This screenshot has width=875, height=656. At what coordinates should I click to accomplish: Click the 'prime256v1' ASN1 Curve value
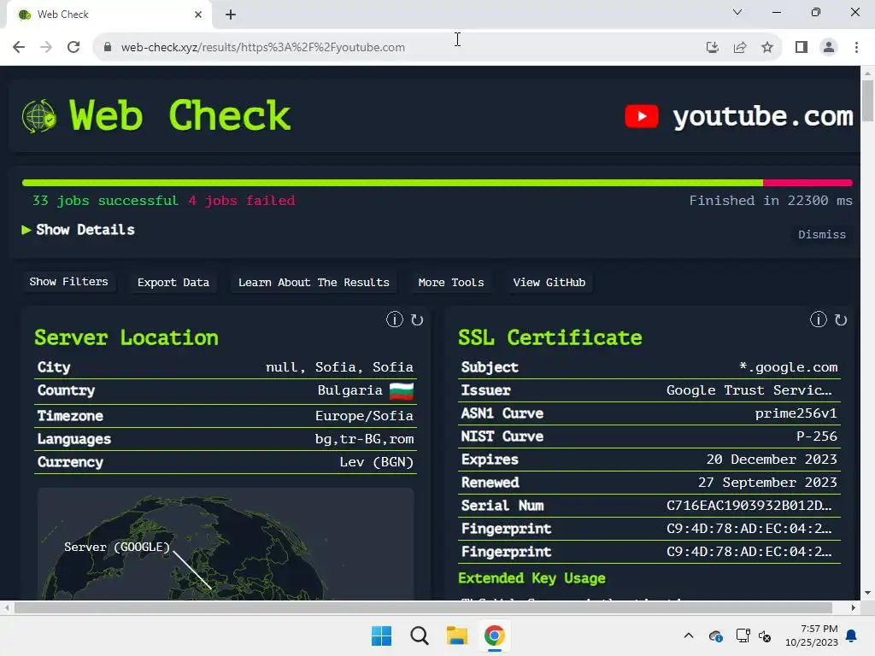(796, 413)
